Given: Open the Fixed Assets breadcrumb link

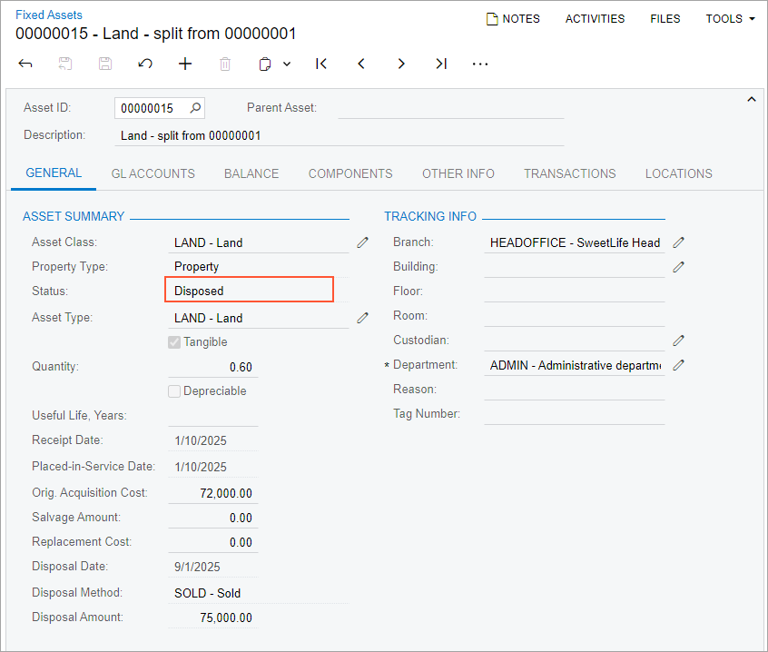Looking at the screenshot, I should pyautogui.click(x=48, y=15).
